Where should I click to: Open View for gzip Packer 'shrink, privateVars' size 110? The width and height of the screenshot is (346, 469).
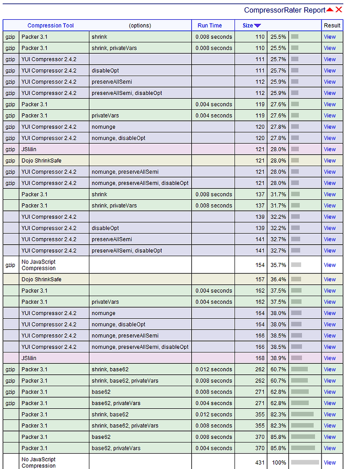pos(330,48)
